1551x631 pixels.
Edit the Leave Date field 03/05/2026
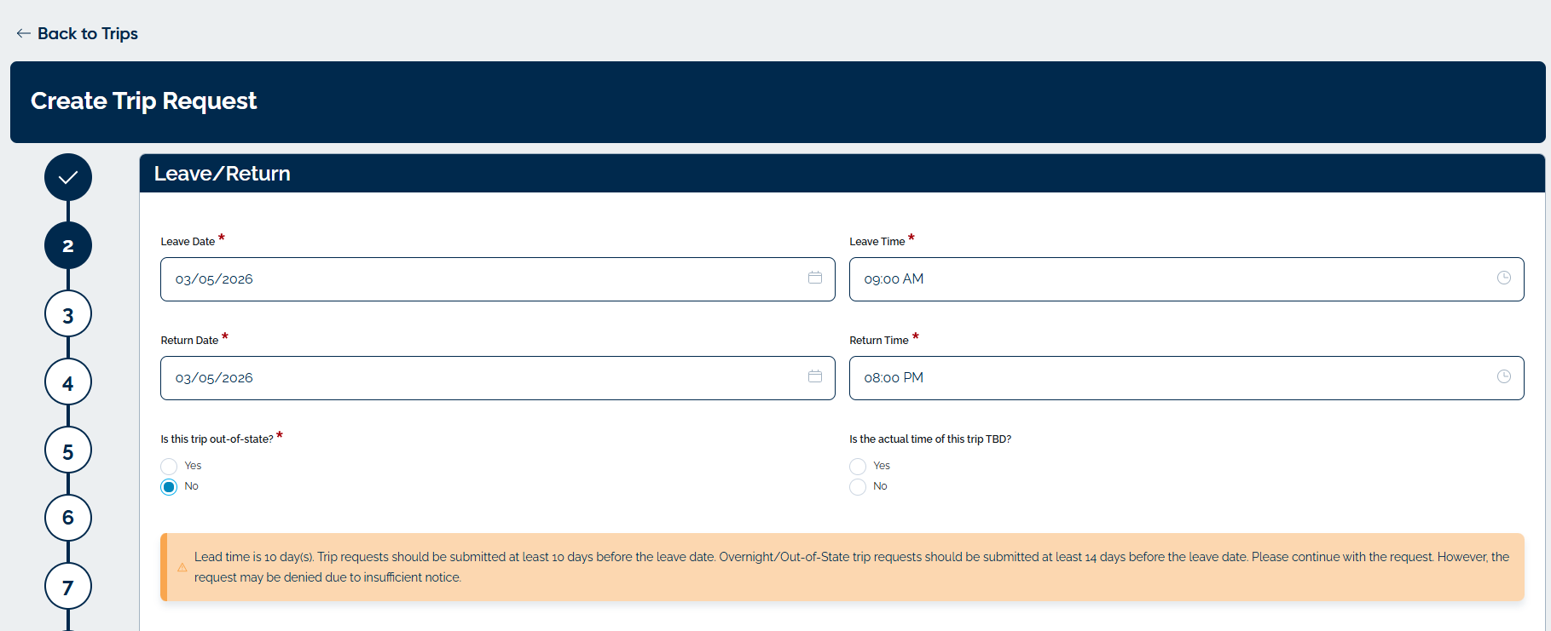pos(498,279)
